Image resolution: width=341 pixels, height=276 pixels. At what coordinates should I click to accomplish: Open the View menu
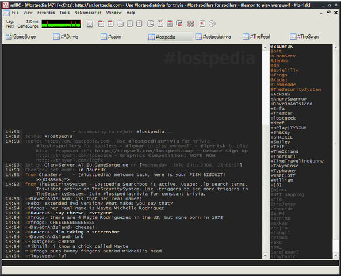[28, 13]
